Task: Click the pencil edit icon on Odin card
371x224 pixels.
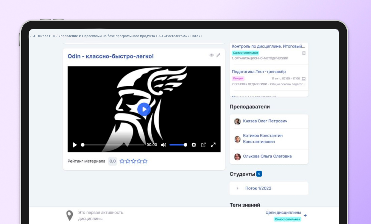Action: pos(218,55)
